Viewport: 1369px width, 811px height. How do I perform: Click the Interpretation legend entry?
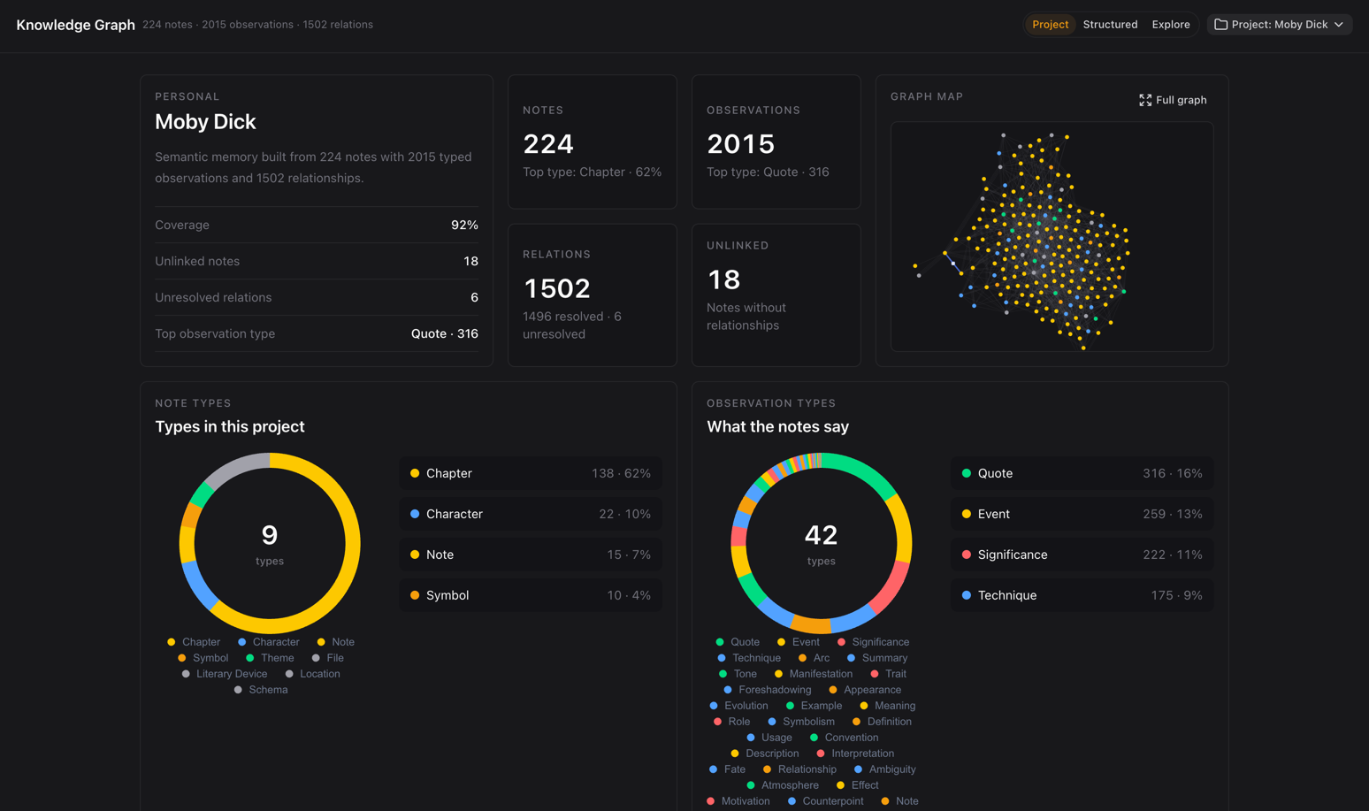tap(855, 754)
